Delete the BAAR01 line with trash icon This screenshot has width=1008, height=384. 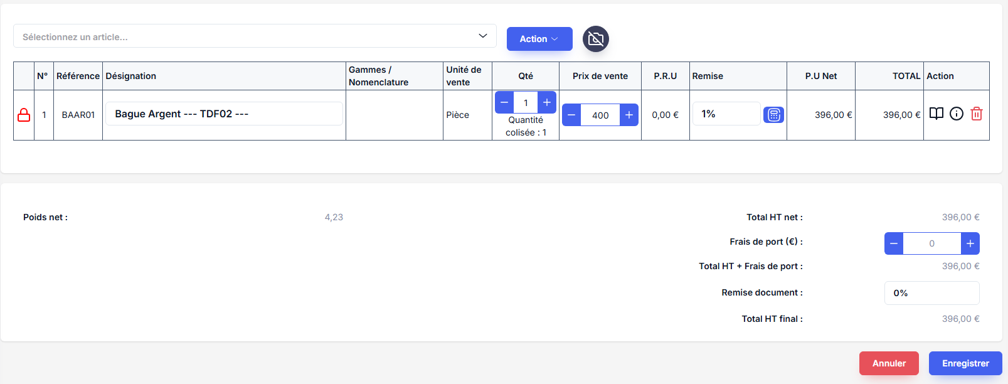coord(976,114)
